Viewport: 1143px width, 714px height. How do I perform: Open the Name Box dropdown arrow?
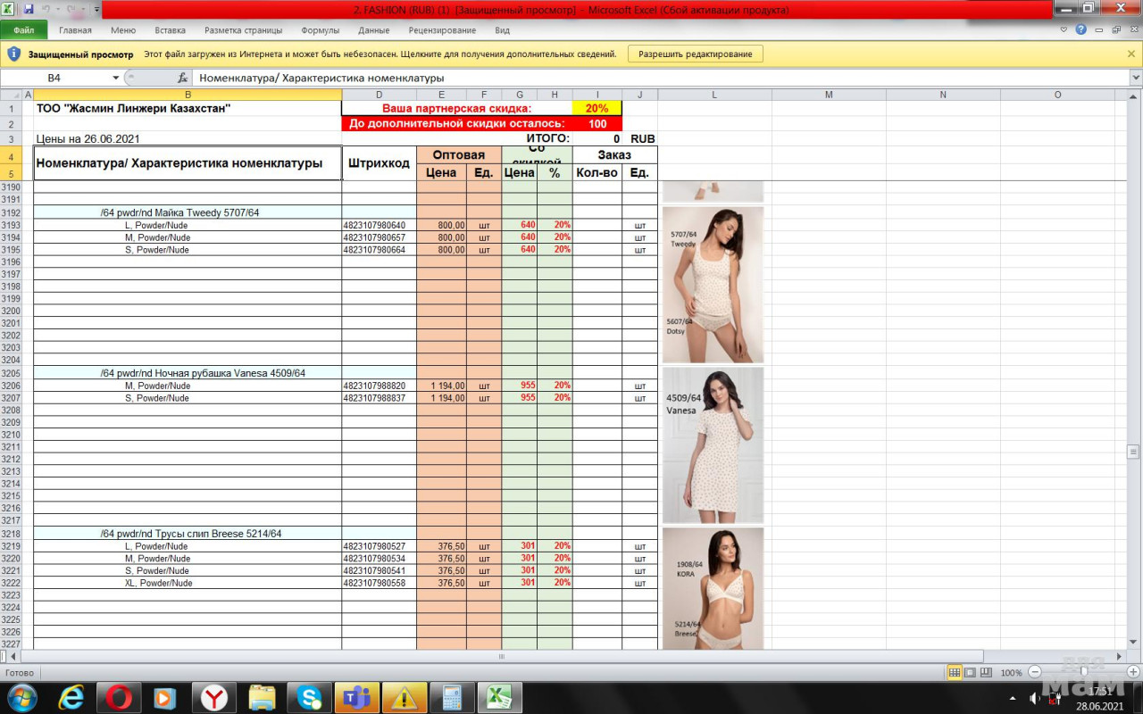coord(116,78)
